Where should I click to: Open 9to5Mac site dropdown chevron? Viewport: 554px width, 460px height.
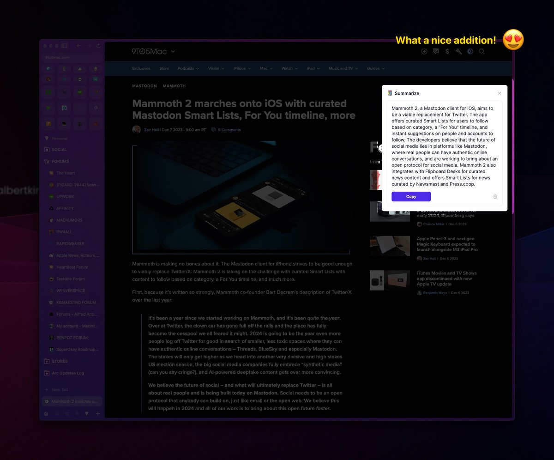pyautogui.click(x=173, y=52)
